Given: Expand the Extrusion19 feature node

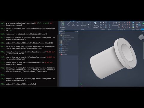Looking at the screenshot, I should (60, 45).
